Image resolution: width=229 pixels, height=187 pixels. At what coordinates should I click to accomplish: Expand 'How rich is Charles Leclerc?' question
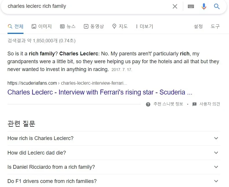tap(216, 138)
